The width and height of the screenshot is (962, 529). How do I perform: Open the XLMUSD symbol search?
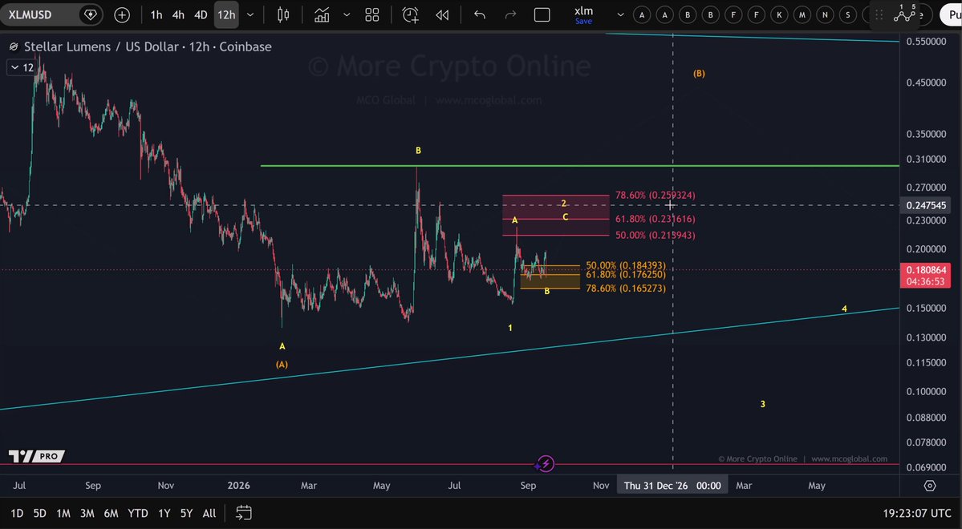30,14
